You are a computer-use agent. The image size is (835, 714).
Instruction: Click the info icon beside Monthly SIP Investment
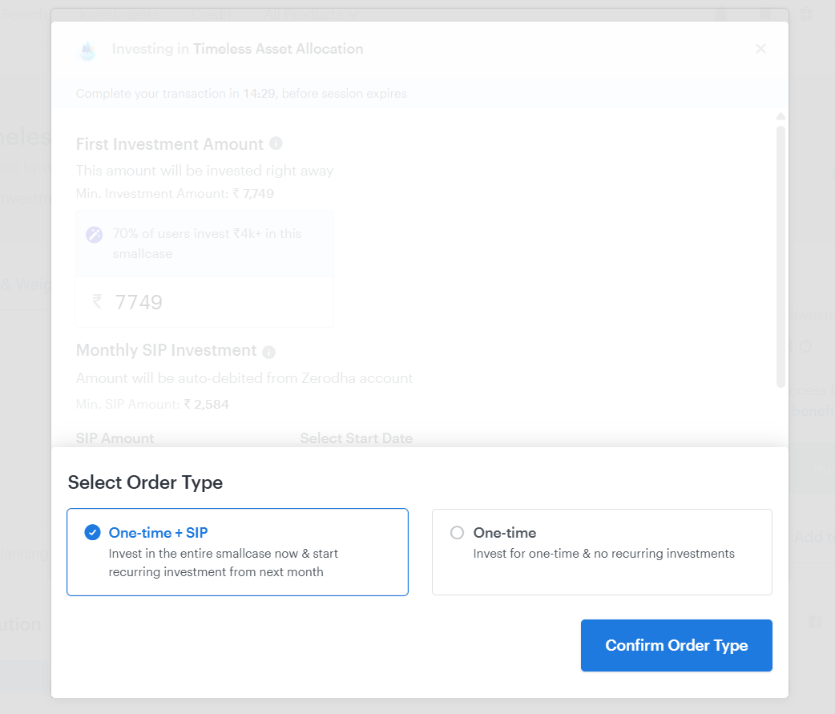pyautogui.click(x=268, y=351)
